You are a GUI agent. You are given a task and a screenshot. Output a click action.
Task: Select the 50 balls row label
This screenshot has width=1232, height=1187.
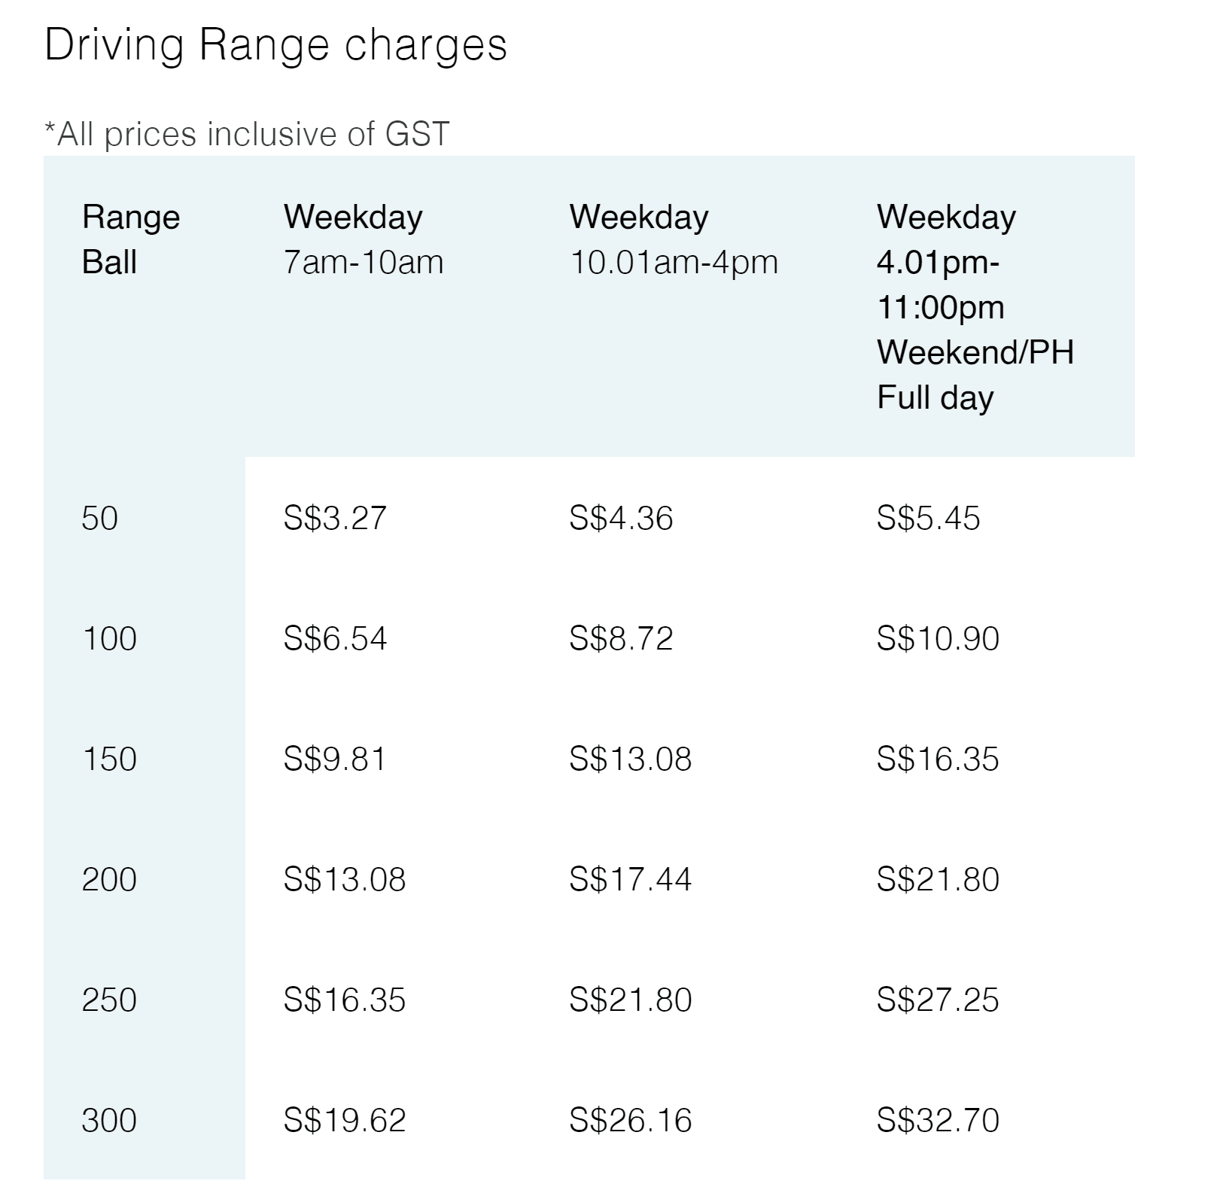[x=99, y=518]
